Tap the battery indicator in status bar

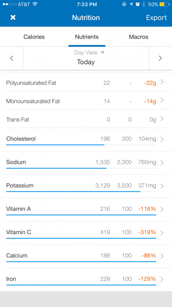[x=163, y=5]
